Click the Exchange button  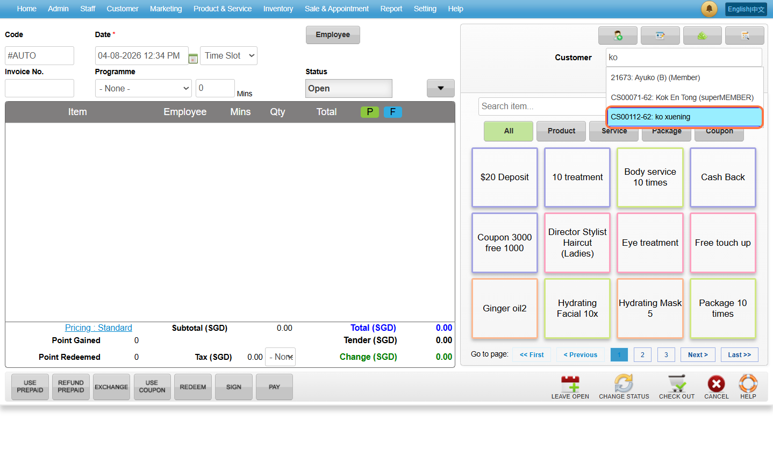coord(111,387)
